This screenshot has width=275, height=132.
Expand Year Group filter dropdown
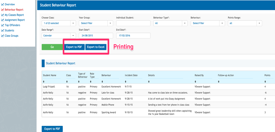pyautogui.click(x=96, y=23)
